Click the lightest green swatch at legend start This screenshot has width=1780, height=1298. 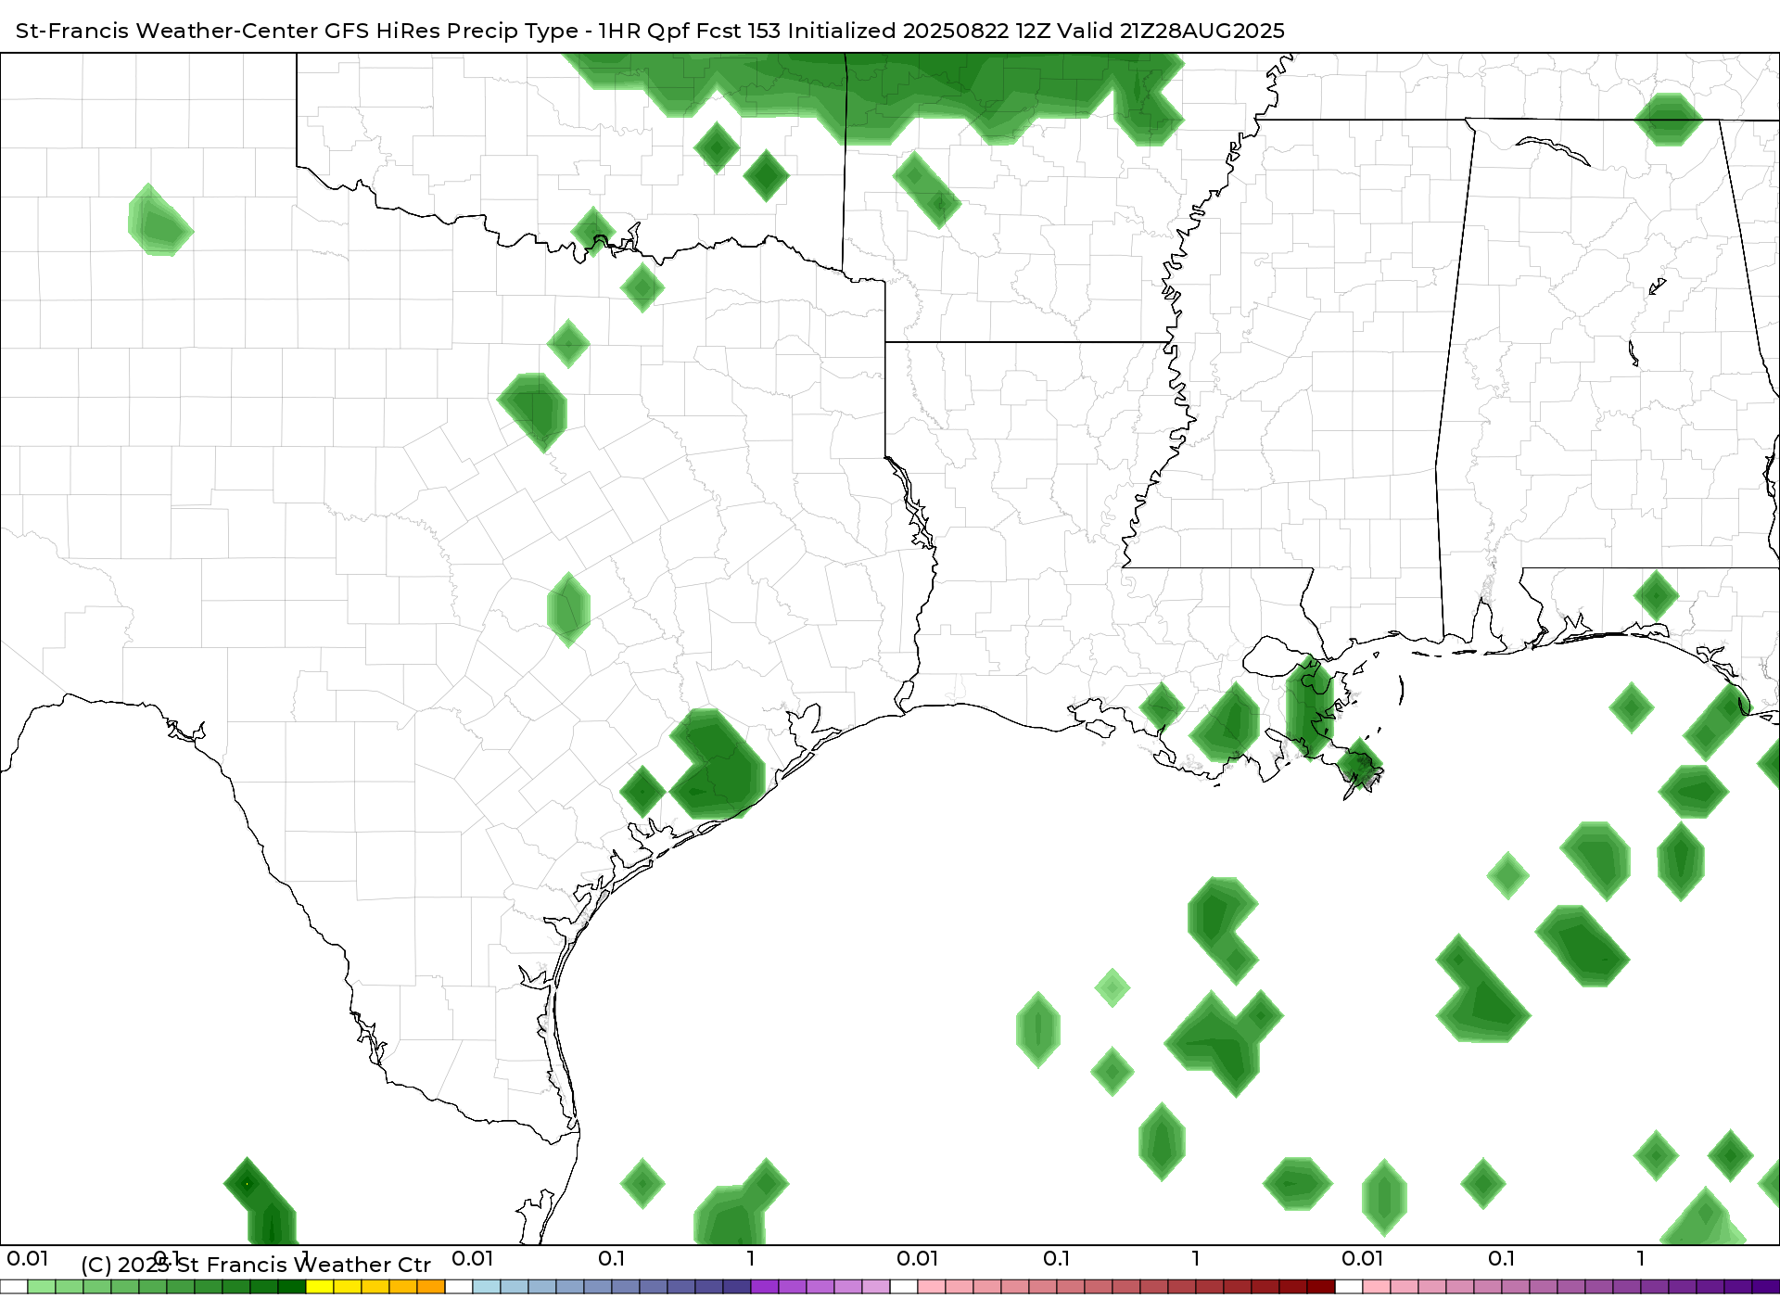click(x=42, y=1287)
